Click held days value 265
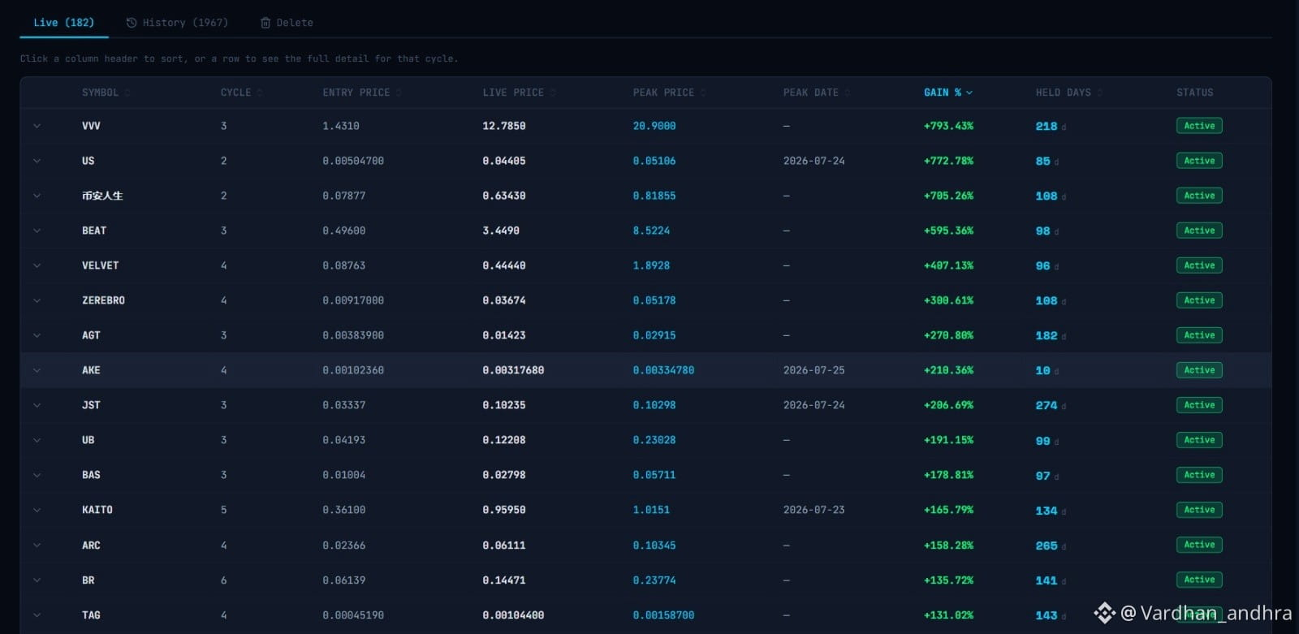Viewport: 1299px width, 634px height. (1047, 546)
